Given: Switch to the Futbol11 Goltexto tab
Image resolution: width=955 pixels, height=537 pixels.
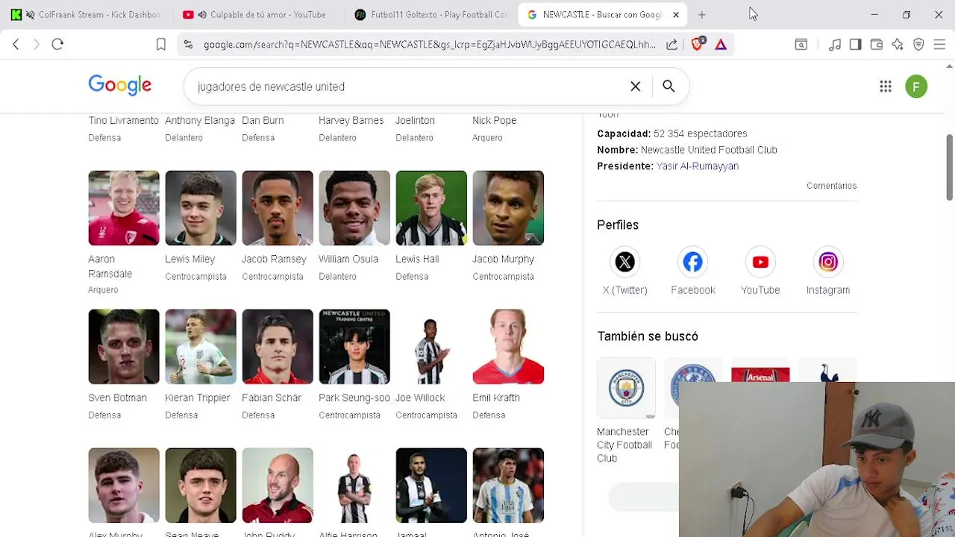Looking at the screenshot, I should [431, 14].
